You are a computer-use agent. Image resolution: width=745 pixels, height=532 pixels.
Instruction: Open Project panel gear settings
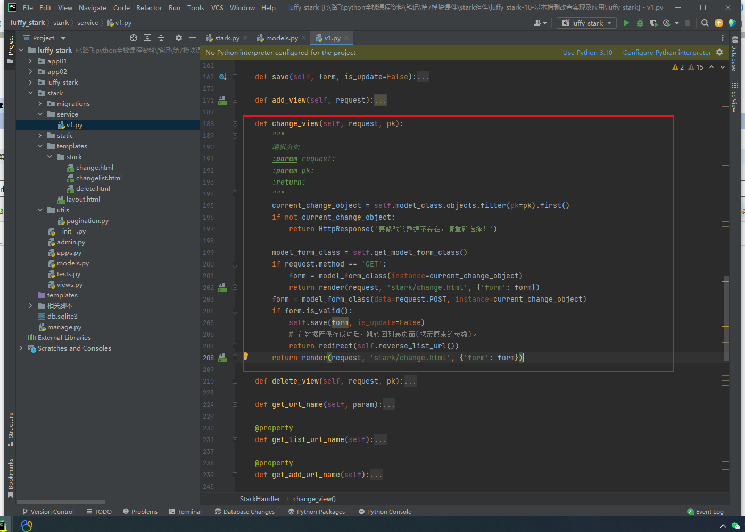179,38
